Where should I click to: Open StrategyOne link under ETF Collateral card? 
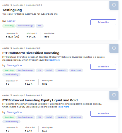point(14,65)
